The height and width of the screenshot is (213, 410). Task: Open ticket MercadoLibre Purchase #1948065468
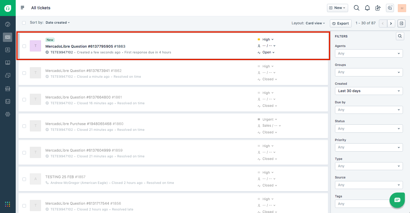[84, 124]
